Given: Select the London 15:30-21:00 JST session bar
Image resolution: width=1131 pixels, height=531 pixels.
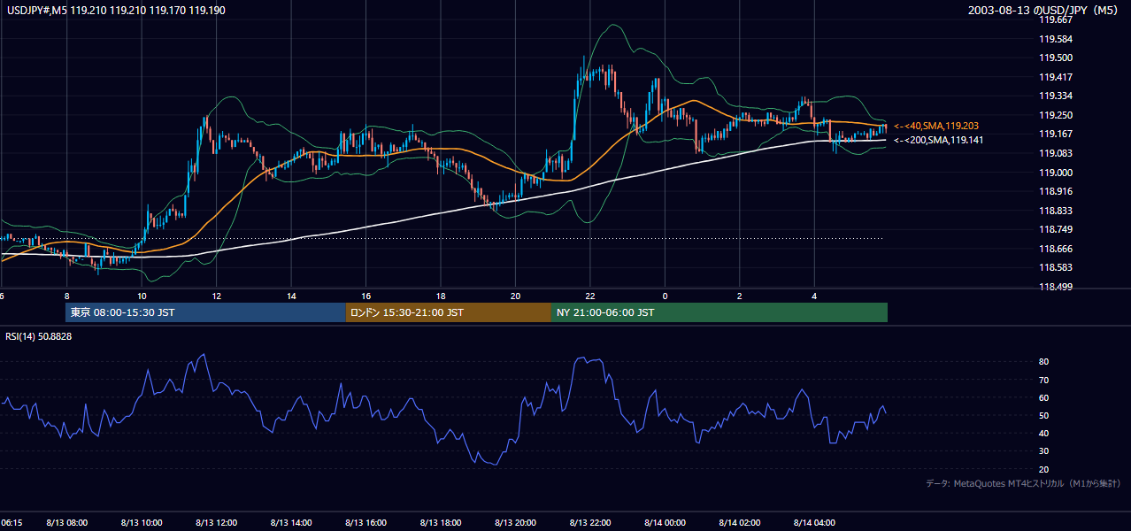Looking at the screenshot, I should point(448,312).
